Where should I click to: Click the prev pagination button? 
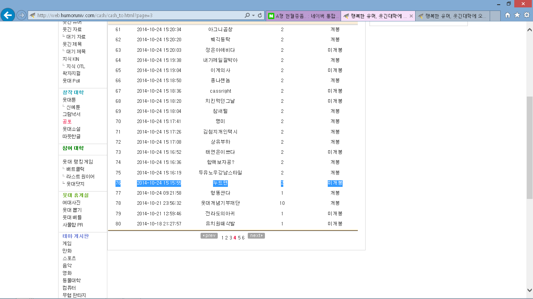click(x=209, y=236)
